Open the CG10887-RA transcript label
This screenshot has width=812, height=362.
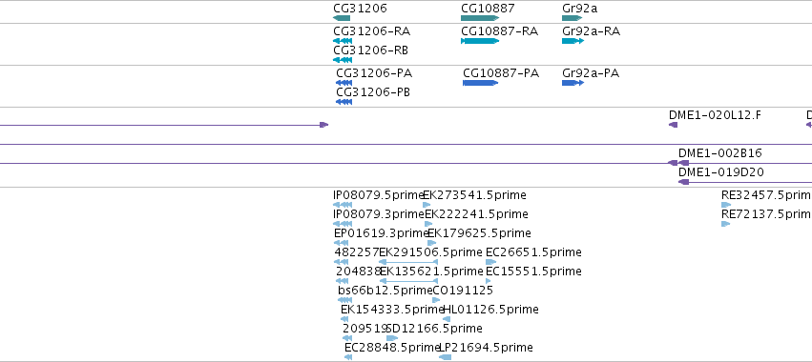(x=500, y=31)
